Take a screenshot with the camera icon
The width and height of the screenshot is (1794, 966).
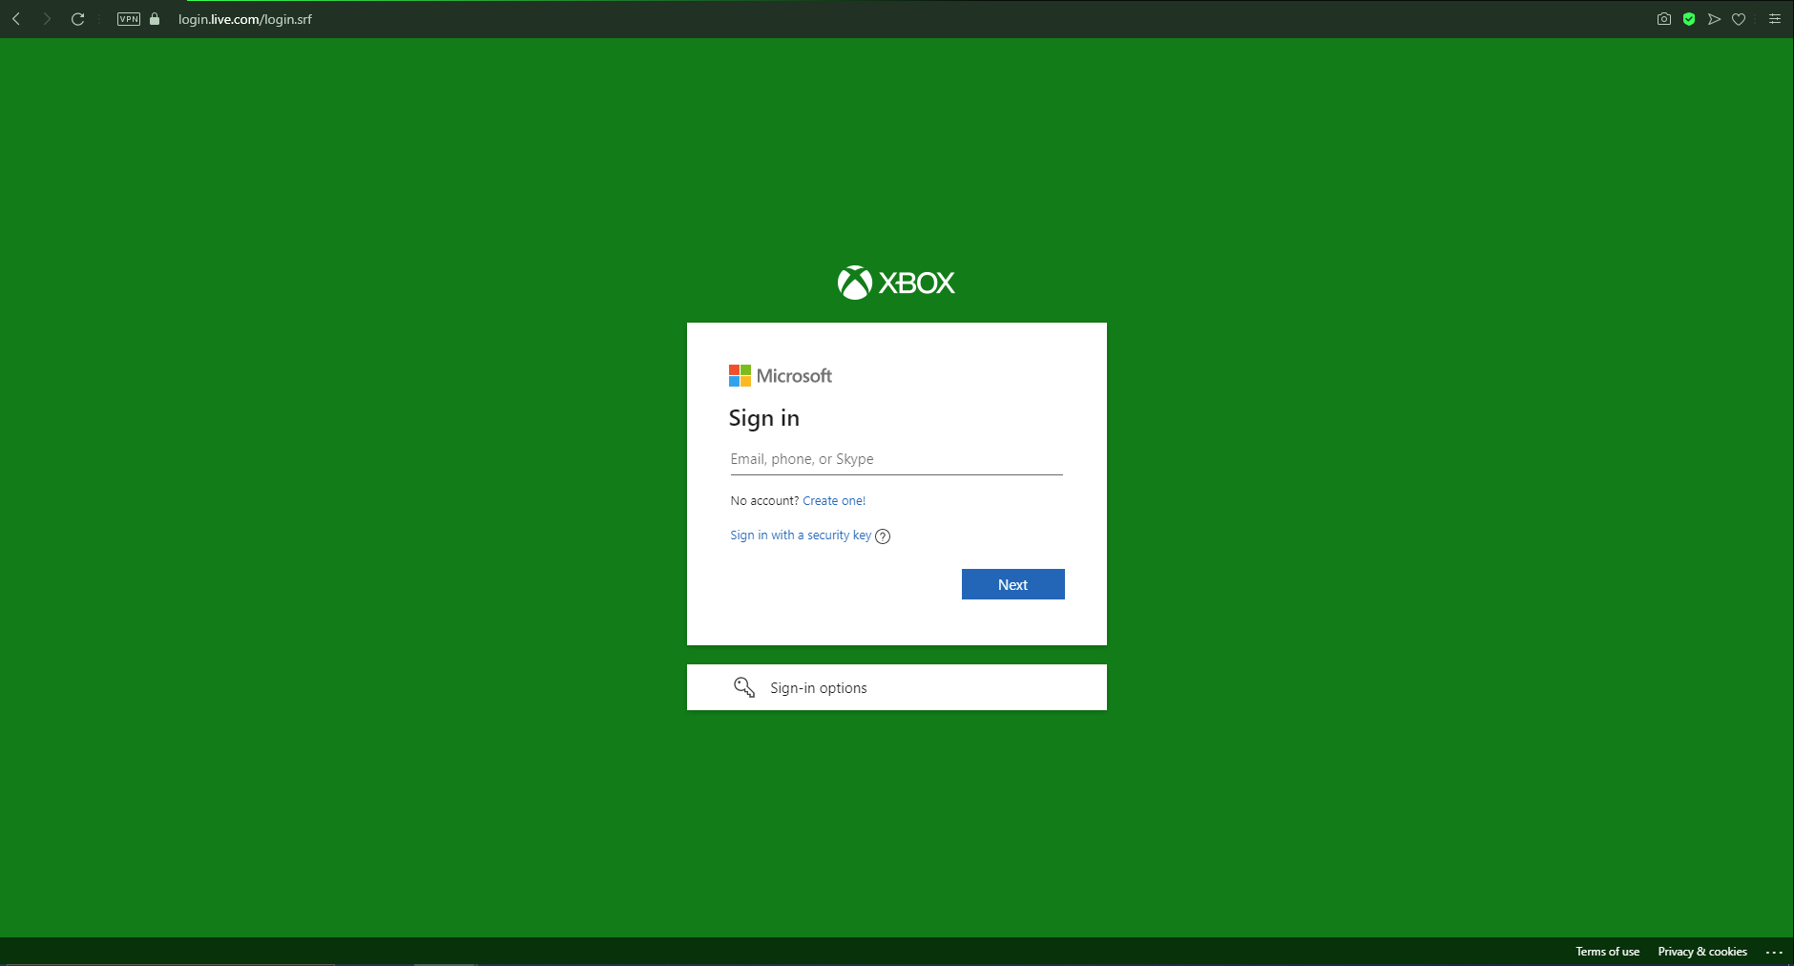pyautogui.click(x=1665, y=18)
